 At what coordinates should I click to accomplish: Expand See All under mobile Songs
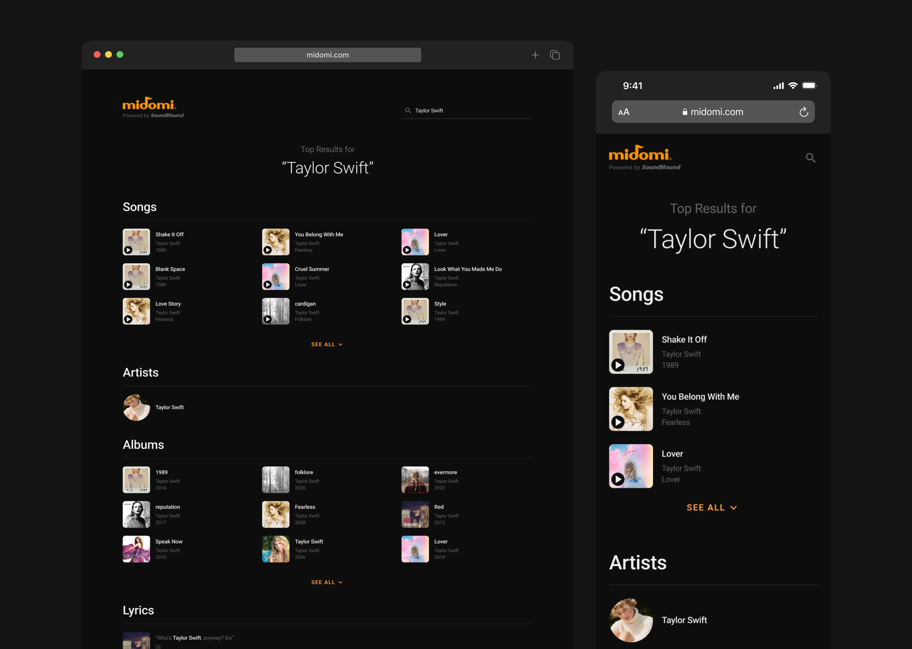click(x=712, y=508)
